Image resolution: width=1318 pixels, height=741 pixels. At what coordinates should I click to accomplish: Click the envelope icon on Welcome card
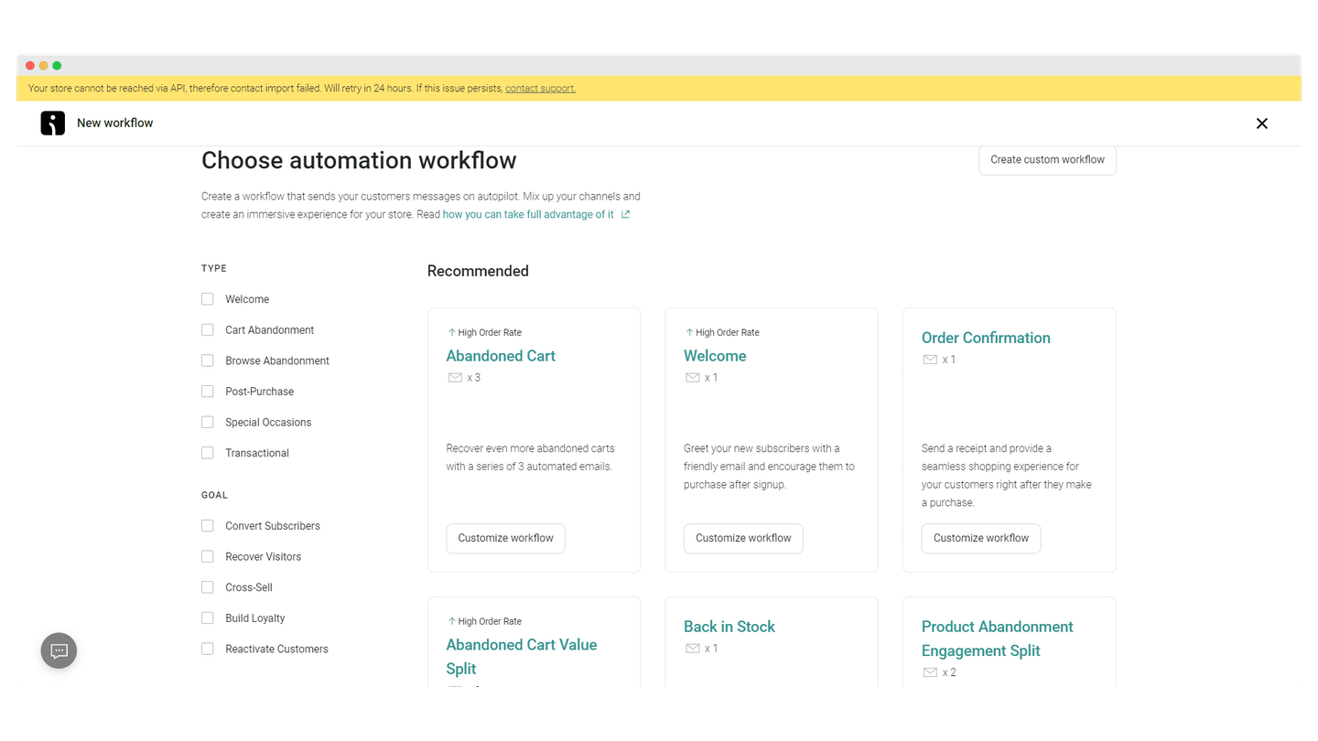(693, 378)
